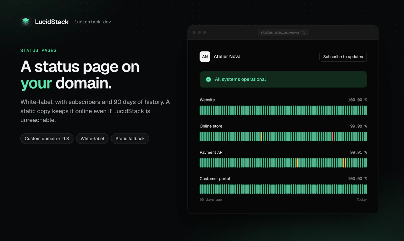Image resolution: width=404 pixels, height=241 pixels.
Task: Click the Atelier Nova company name
Action: pos(227,57)
